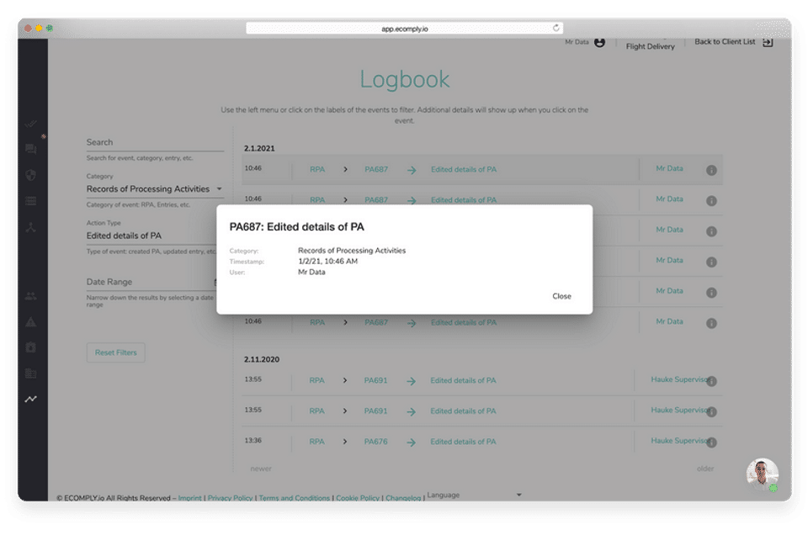
Task: Click the Back to Client List link
Action: pos(725,42)
